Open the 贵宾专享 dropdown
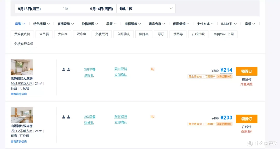Viewport: 280px width, 149px height. 157,24
